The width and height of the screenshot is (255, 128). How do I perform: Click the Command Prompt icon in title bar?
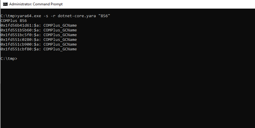pos(4,4)
